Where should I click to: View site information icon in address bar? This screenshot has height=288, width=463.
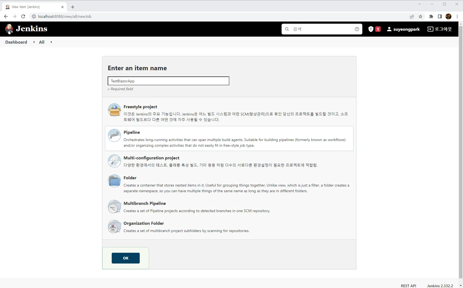click(x=34, y=16)
